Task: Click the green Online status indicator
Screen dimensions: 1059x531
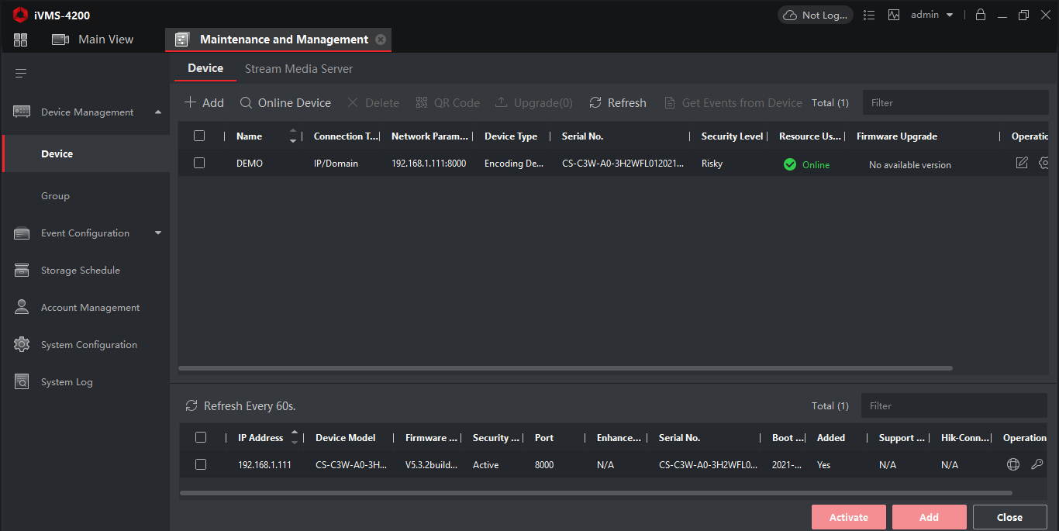Action: click(x=806, y=164)
